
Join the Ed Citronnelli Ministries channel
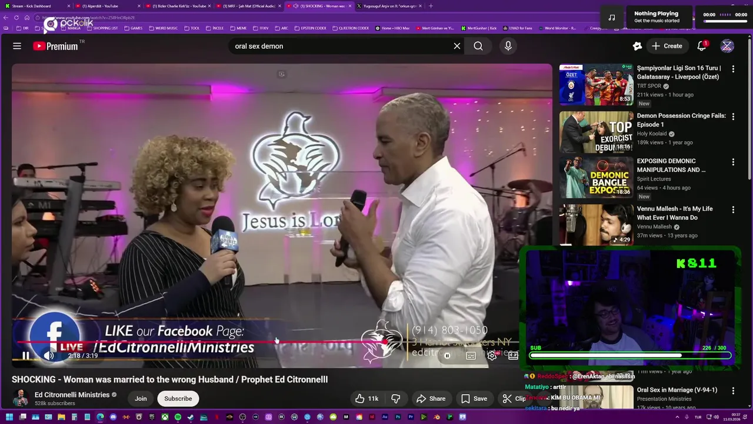click(141, 399)
